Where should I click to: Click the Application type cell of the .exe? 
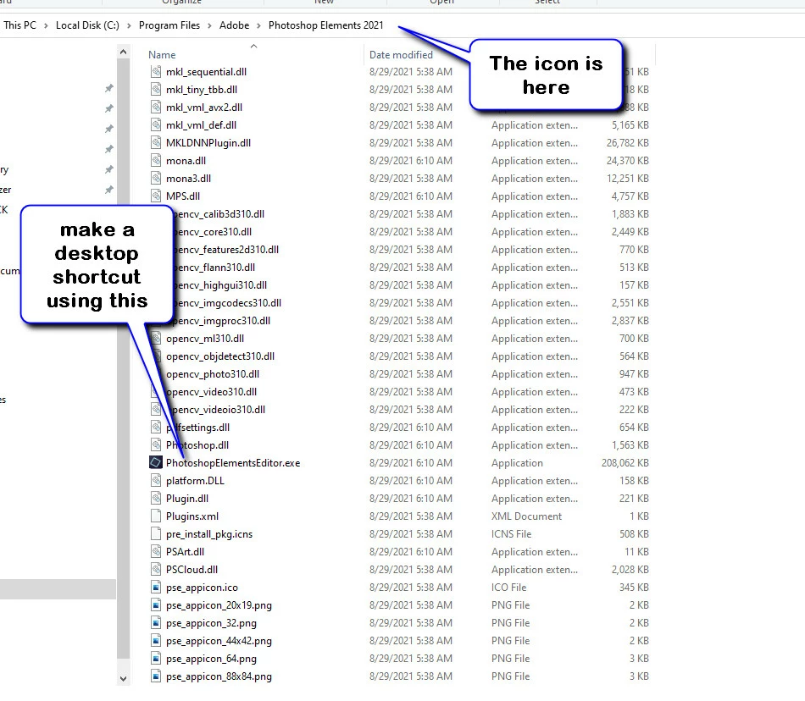pyautogui.click(x=517, y=462)
